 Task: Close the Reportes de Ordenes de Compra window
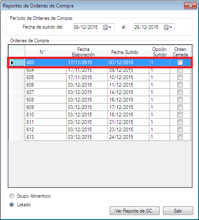pos(190,6)
